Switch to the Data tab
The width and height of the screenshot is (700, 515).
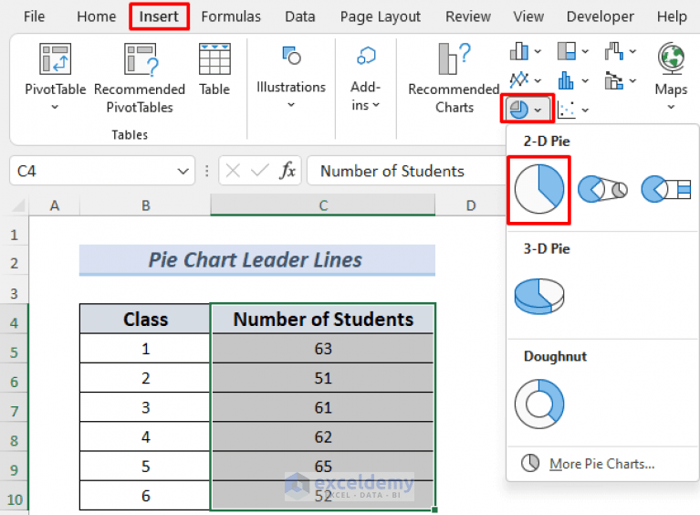(300, 16)
